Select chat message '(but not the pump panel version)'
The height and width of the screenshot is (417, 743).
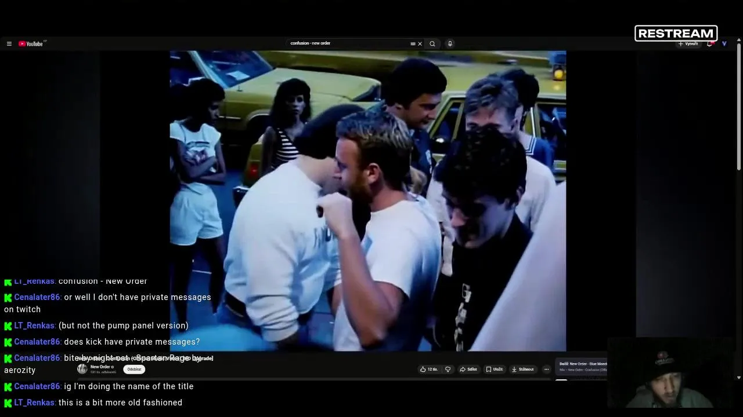click(124, 325)
